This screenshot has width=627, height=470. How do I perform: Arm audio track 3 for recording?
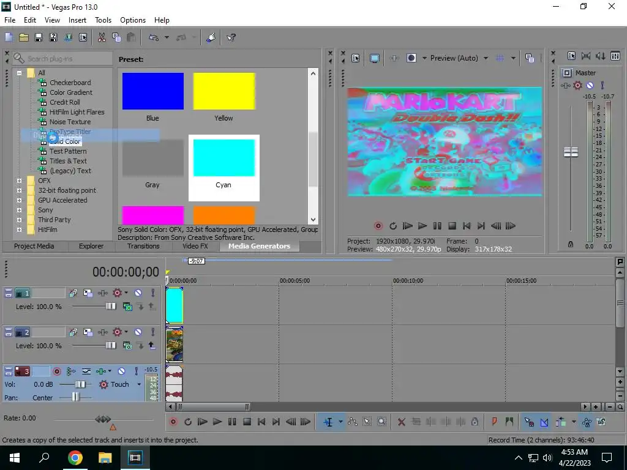point(57,371)
